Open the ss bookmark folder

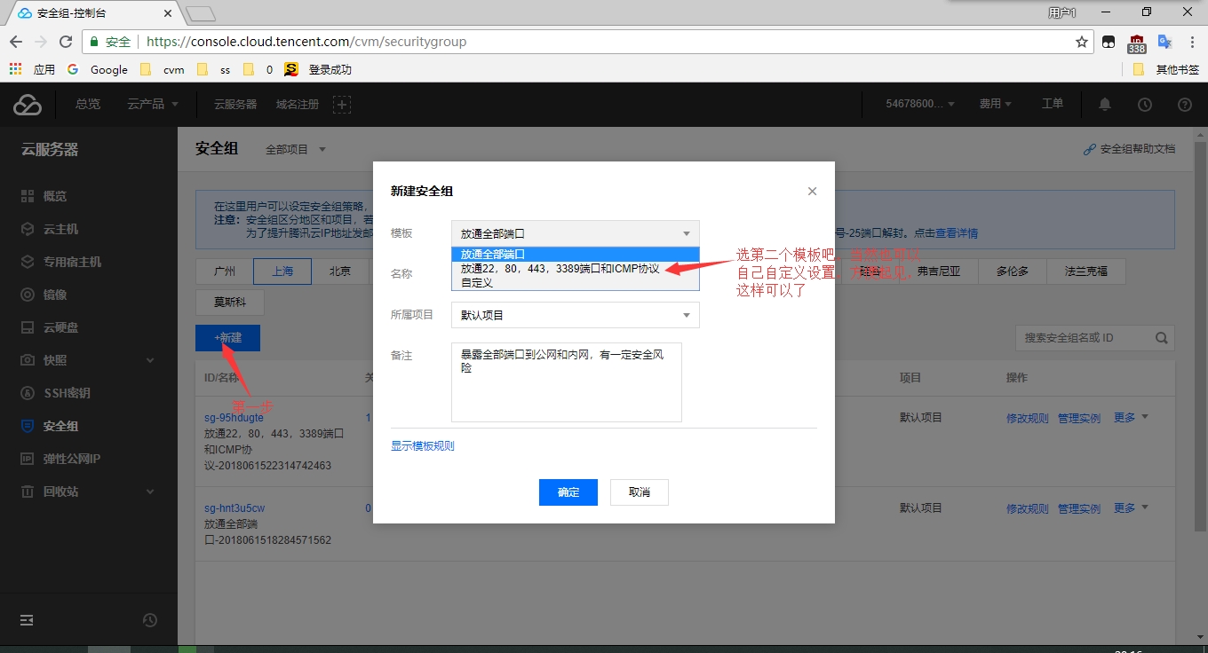[x=213, y=69]
